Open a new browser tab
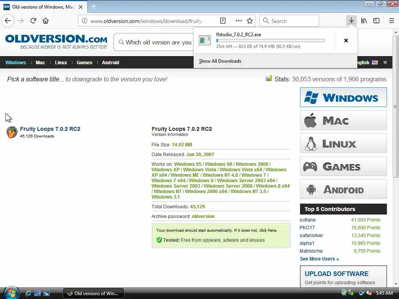Viewport: 399px width, 299px height. click(94, 7)
